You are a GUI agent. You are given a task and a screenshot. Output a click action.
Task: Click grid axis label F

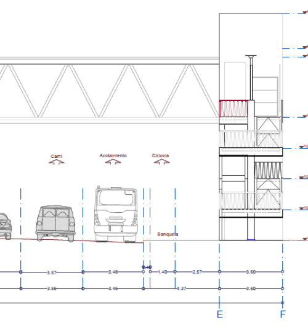click(283, 314)
